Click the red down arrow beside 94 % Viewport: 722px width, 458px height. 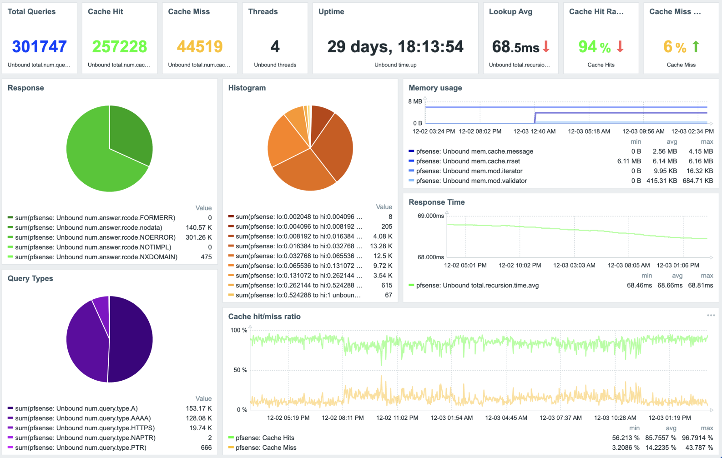(x=620, y=46)
